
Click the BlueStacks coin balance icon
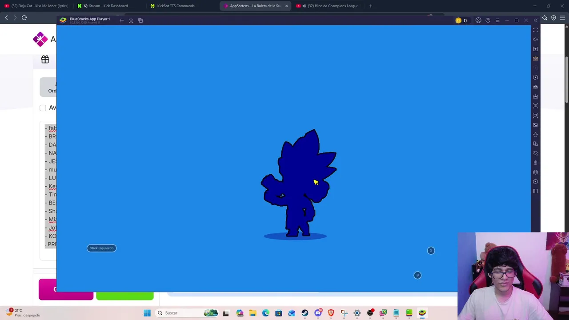(x=458, y=20)
